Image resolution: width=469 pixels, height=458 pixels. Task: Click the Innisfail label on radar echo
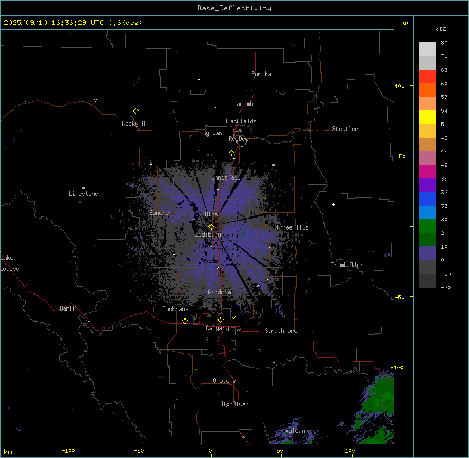tap(226, 177)
